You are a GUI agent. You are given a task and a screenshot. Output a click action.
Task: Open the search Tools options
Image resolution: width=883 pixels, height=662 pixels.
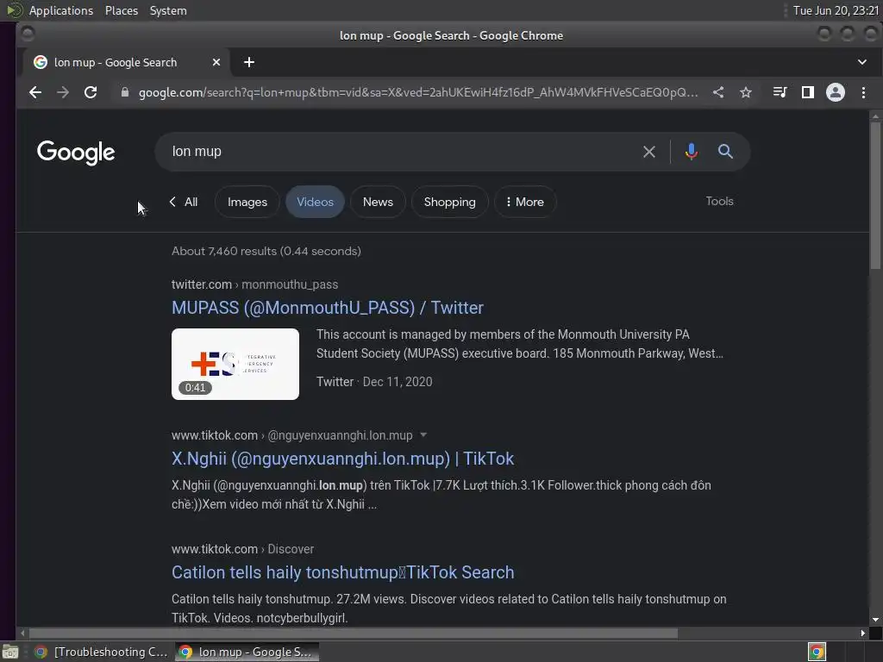[x=719, y=201]
